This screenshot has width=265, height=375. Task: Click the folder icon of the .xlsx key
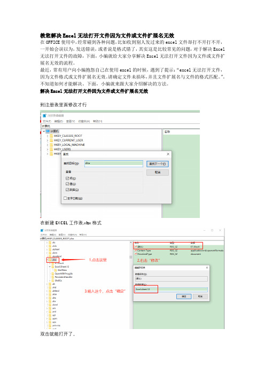tap(50, 260)
